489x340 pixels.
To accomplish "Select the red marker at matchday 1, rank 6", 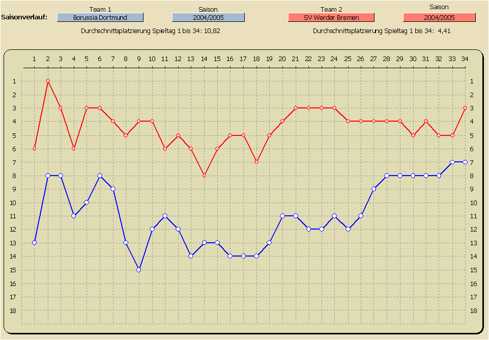I will tap(34, 149).
